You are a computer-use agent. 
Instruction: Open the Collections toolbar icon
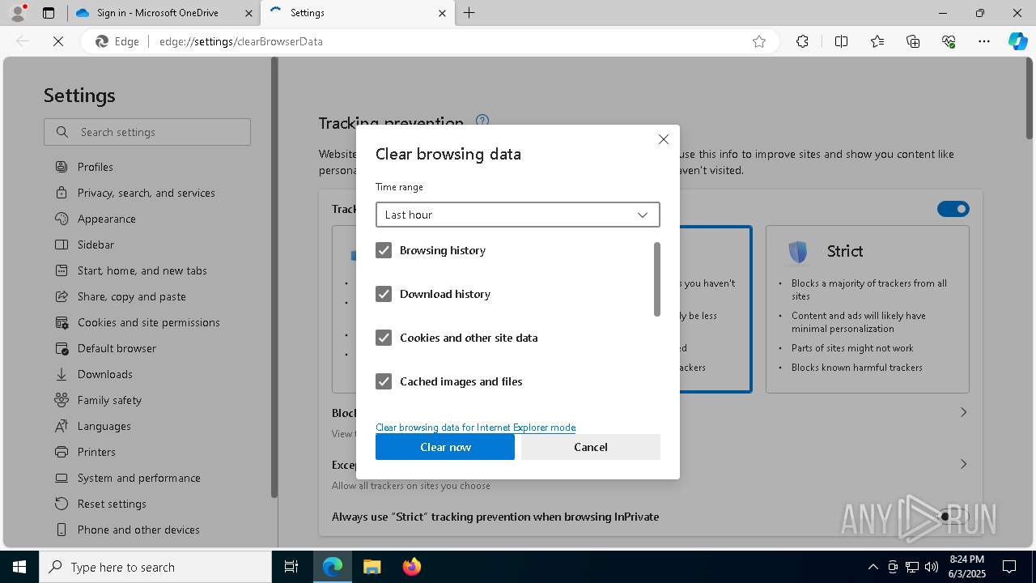913,41
